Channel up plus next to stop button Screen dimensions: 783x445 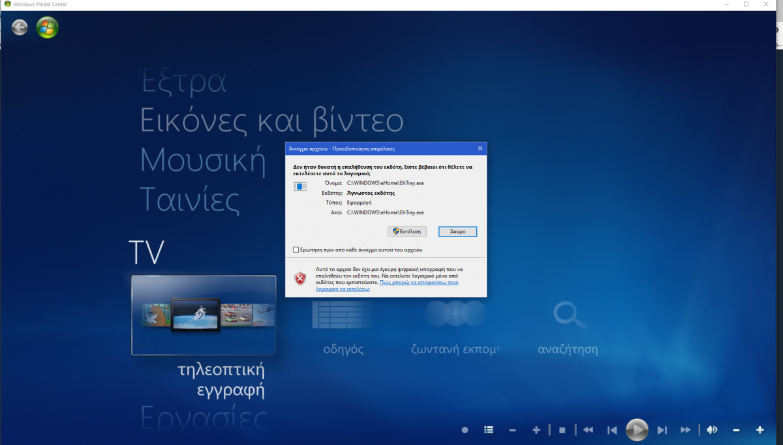pyautogui.click(x=536, y=430)
